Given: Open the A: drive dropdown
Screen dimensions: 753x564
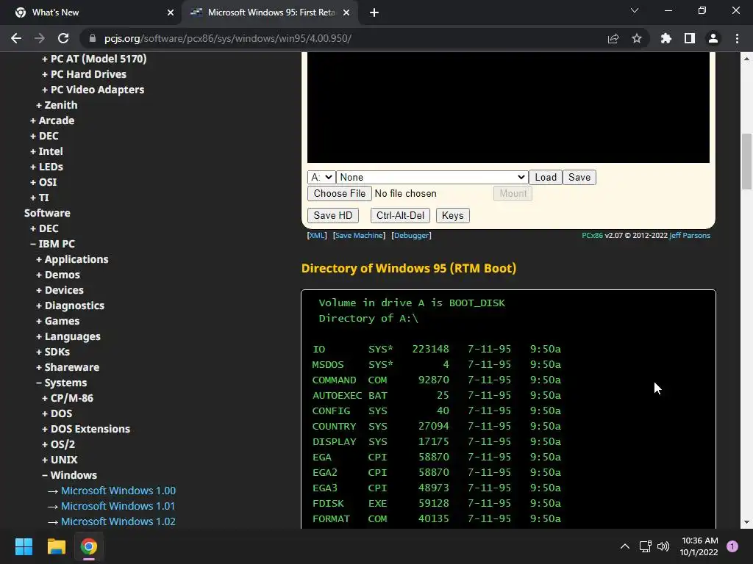Looking at the screenshot, I should (321, 178).
